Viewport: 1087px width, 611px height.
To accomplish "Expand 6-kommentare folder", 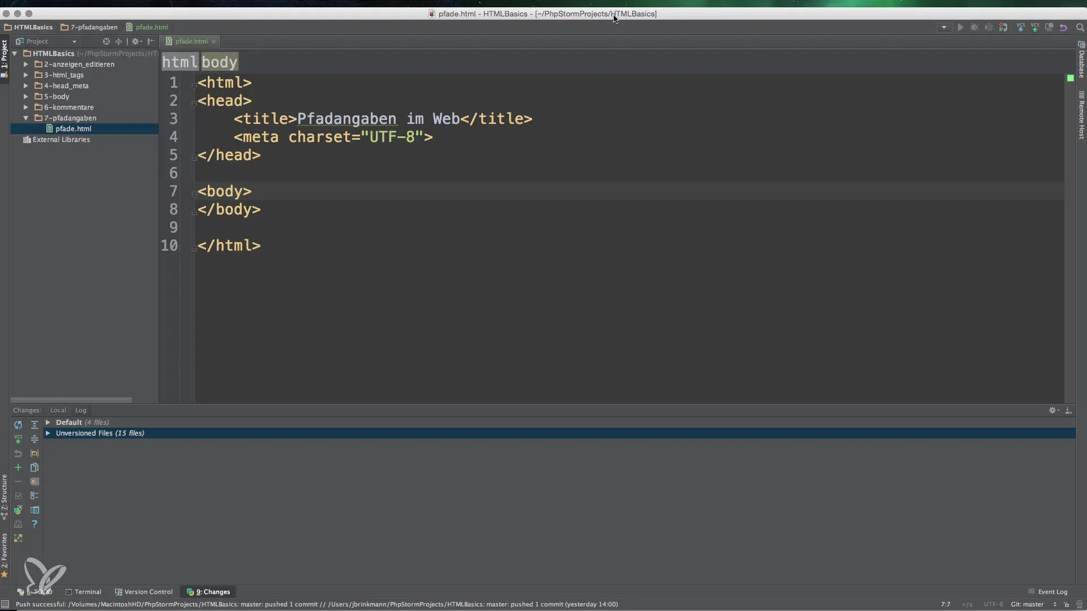I will tap(25, 107).
